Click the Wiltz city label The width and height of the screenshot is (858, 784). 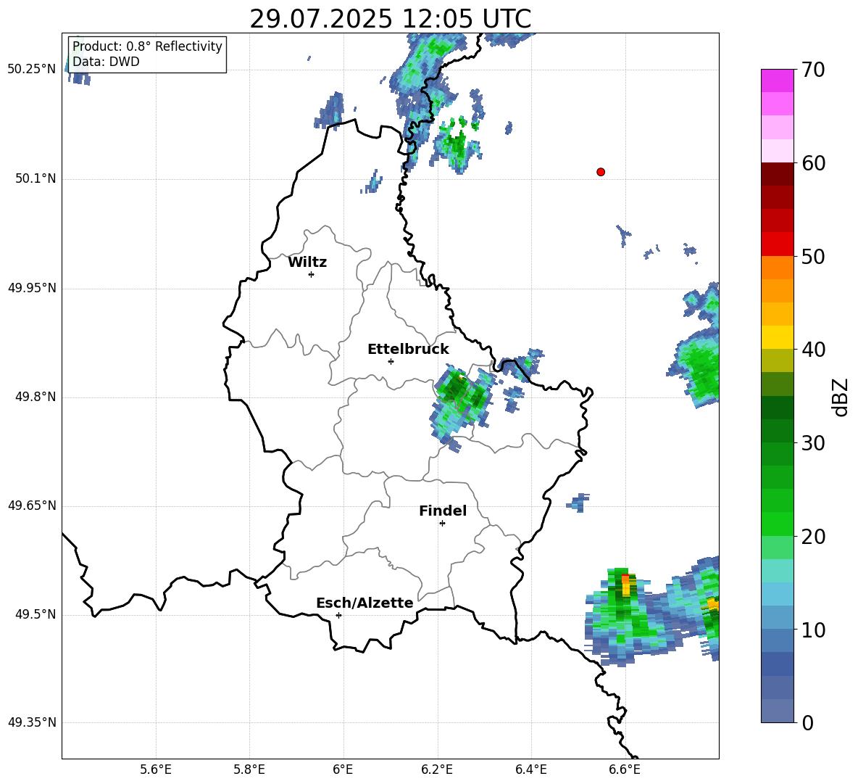coord(307,263)
